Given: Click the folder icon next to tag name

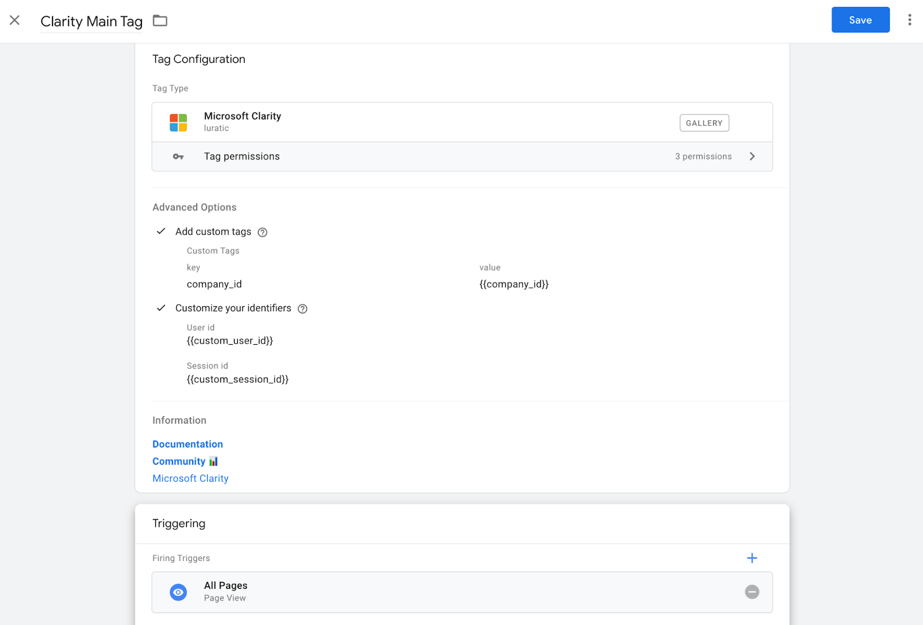Looking at the screenshot, I should pos(160,21).
